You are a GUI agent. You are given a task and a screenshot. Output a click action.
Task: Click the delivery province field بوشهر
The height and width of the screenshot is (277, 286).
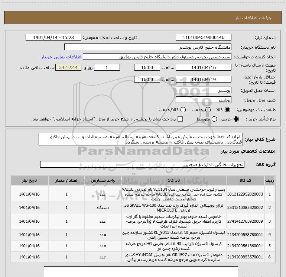point(204,90)
